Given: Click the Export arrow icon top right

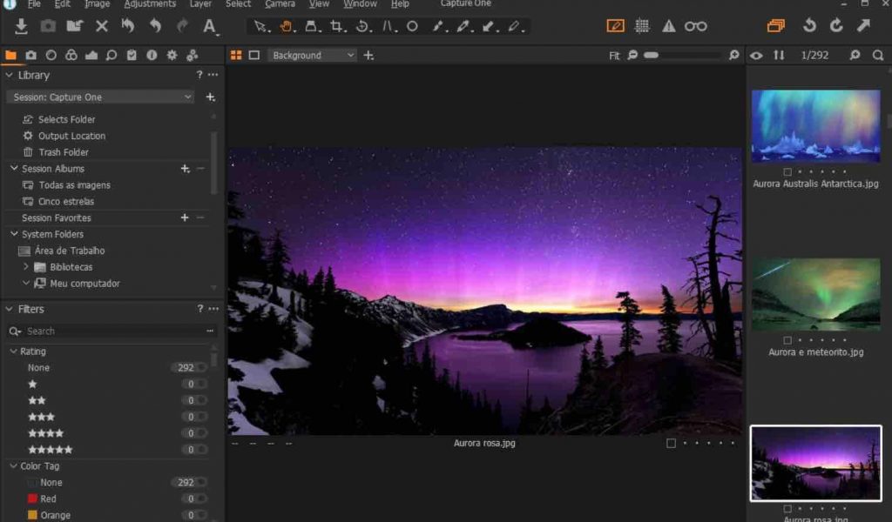Looking at the screenshot, I should 863,26.
